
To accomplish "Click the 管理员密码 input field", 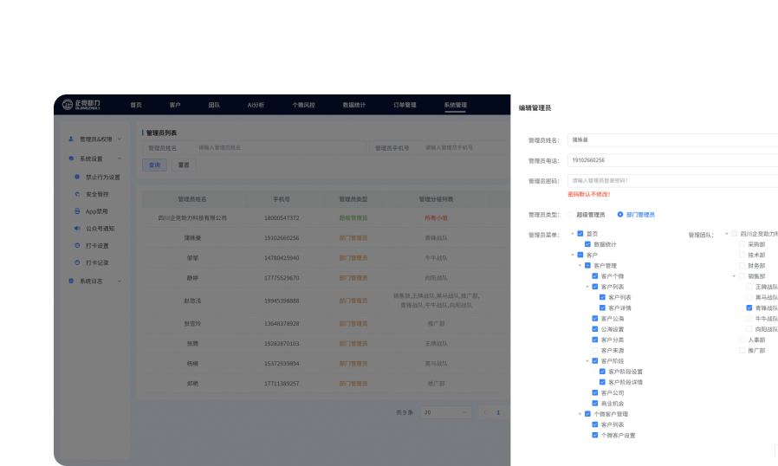I will point(671,180).
